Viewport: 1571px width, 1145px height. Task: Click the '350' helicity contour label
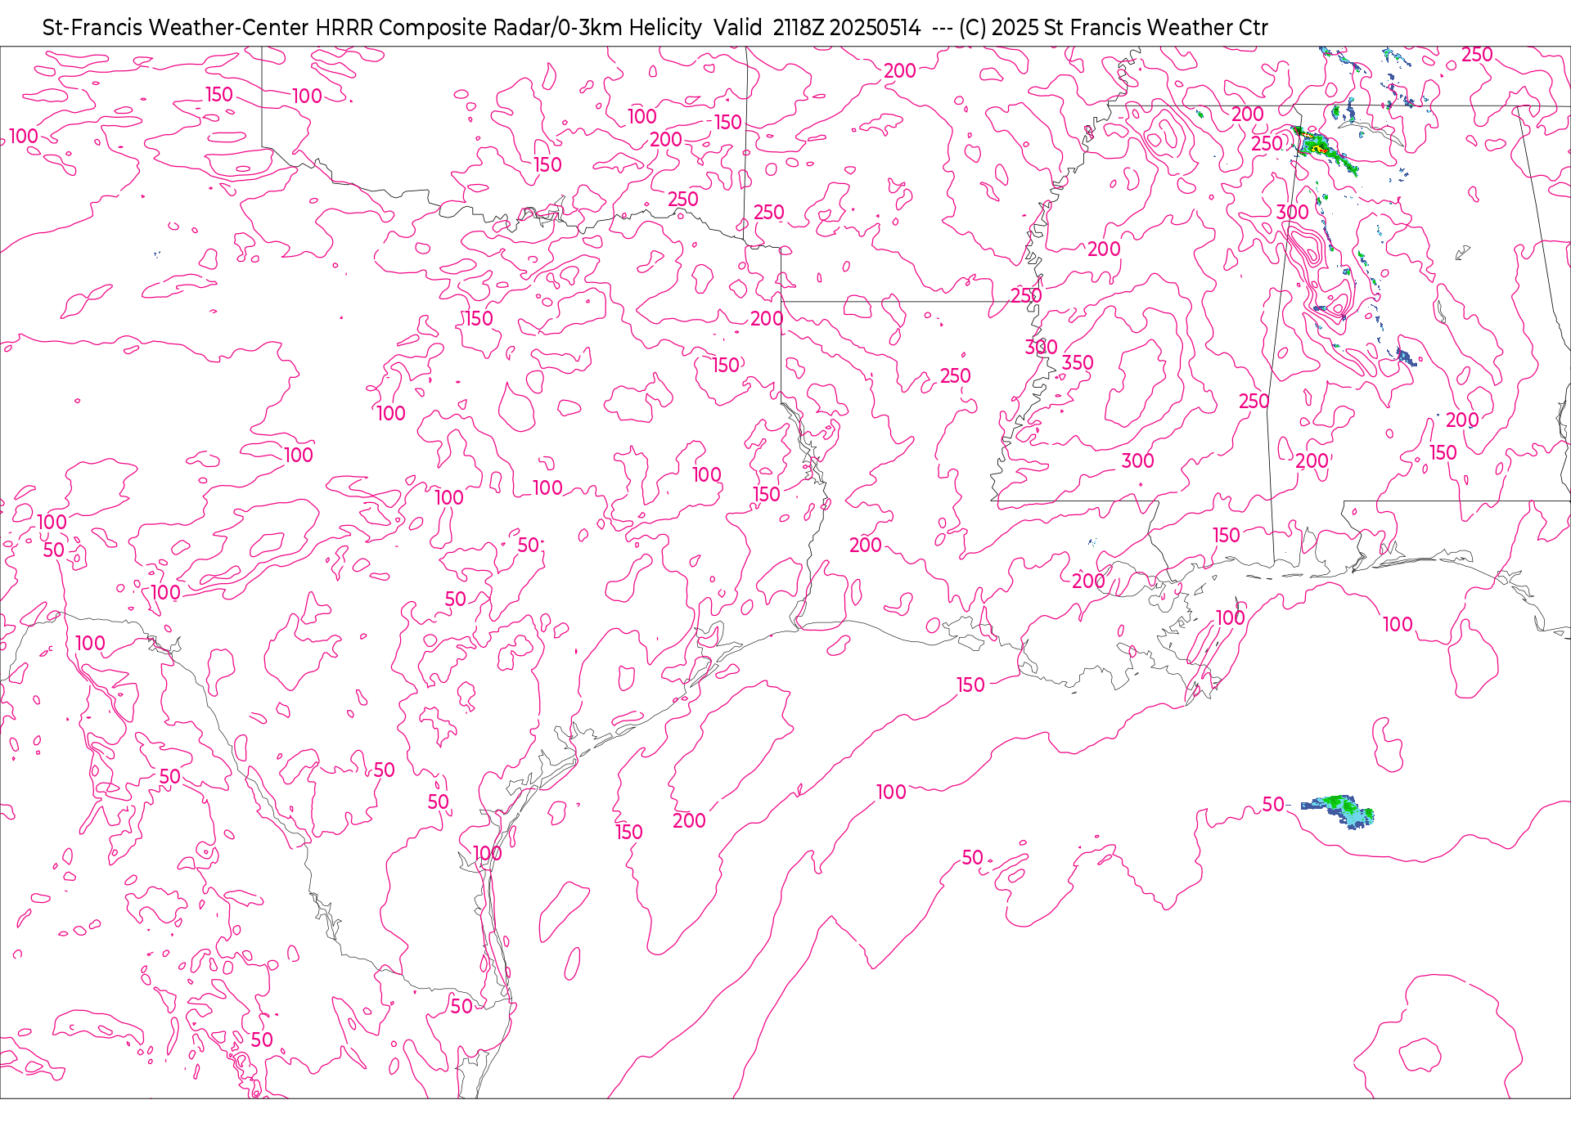(x=1078, y=362)
